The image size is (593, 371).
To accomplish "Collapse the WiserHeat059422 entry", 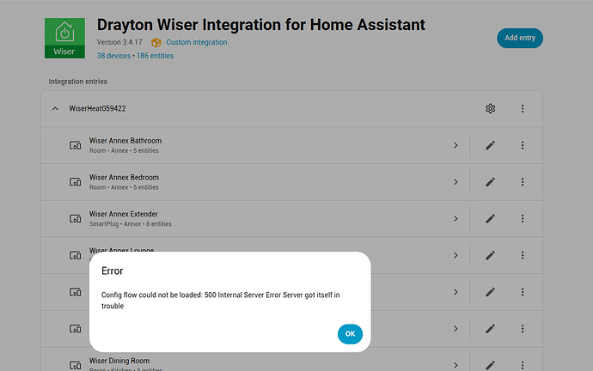I will [55, 109].
